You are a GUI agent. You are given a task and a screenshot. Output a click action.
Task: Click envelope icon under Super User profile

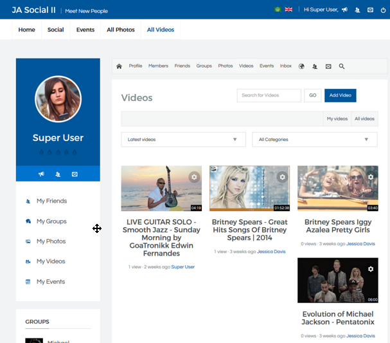(x=75, y=174)
